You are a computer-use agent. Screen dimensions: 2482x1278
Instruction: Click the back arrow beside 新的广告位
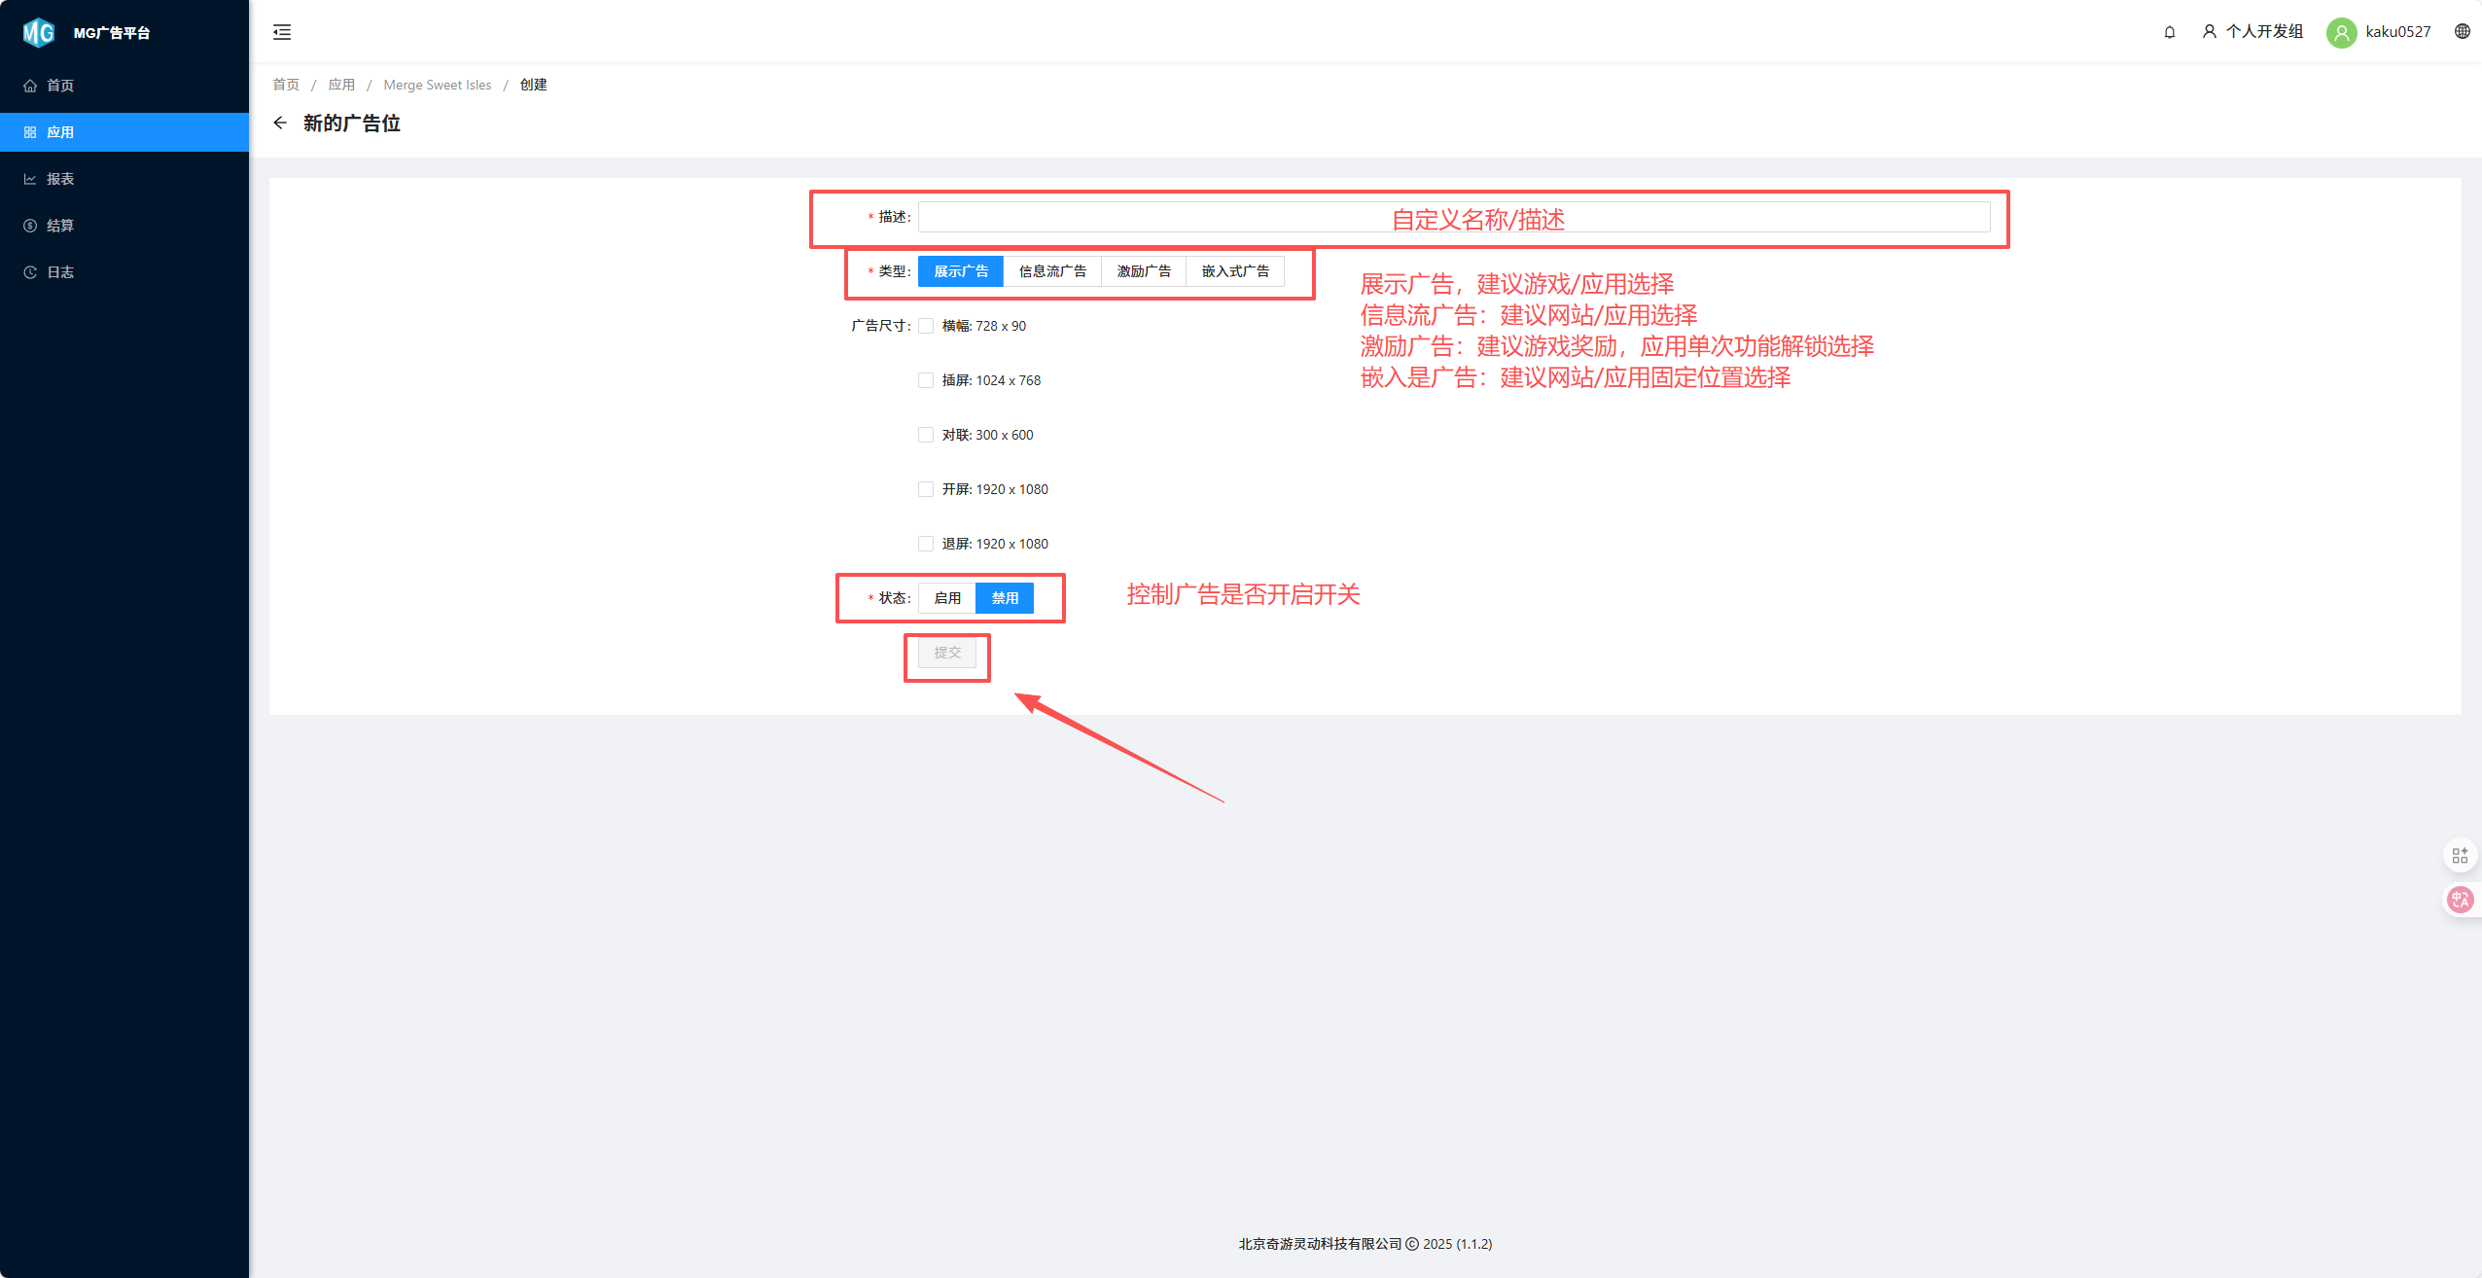pyautogui.click(x=280, y=123)
